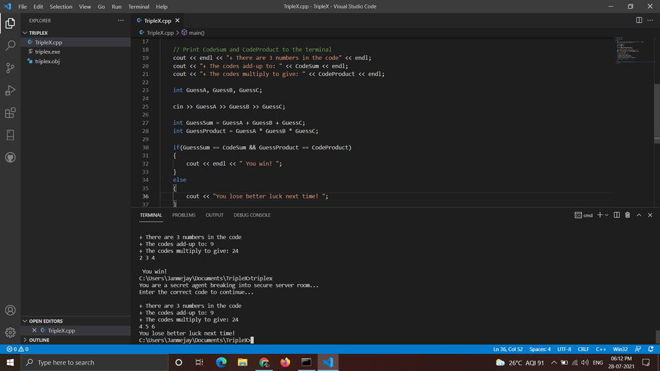Split the terminal pane

click(x=617, y=215)
